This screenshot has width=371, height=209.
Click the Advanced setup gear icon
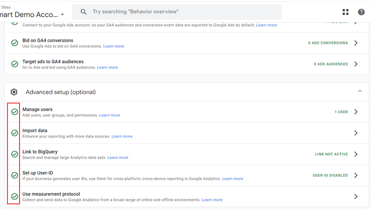click(14, 92)
